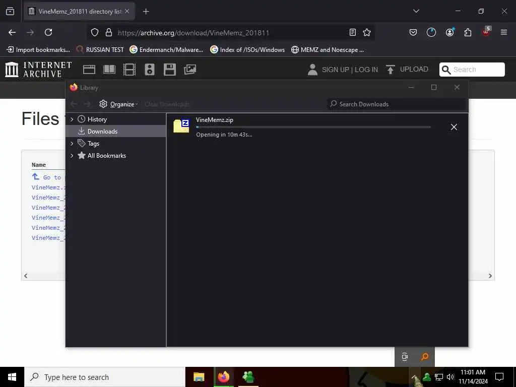
Task: Click the screenshot capture icon
Action: (x=405, y=357)
